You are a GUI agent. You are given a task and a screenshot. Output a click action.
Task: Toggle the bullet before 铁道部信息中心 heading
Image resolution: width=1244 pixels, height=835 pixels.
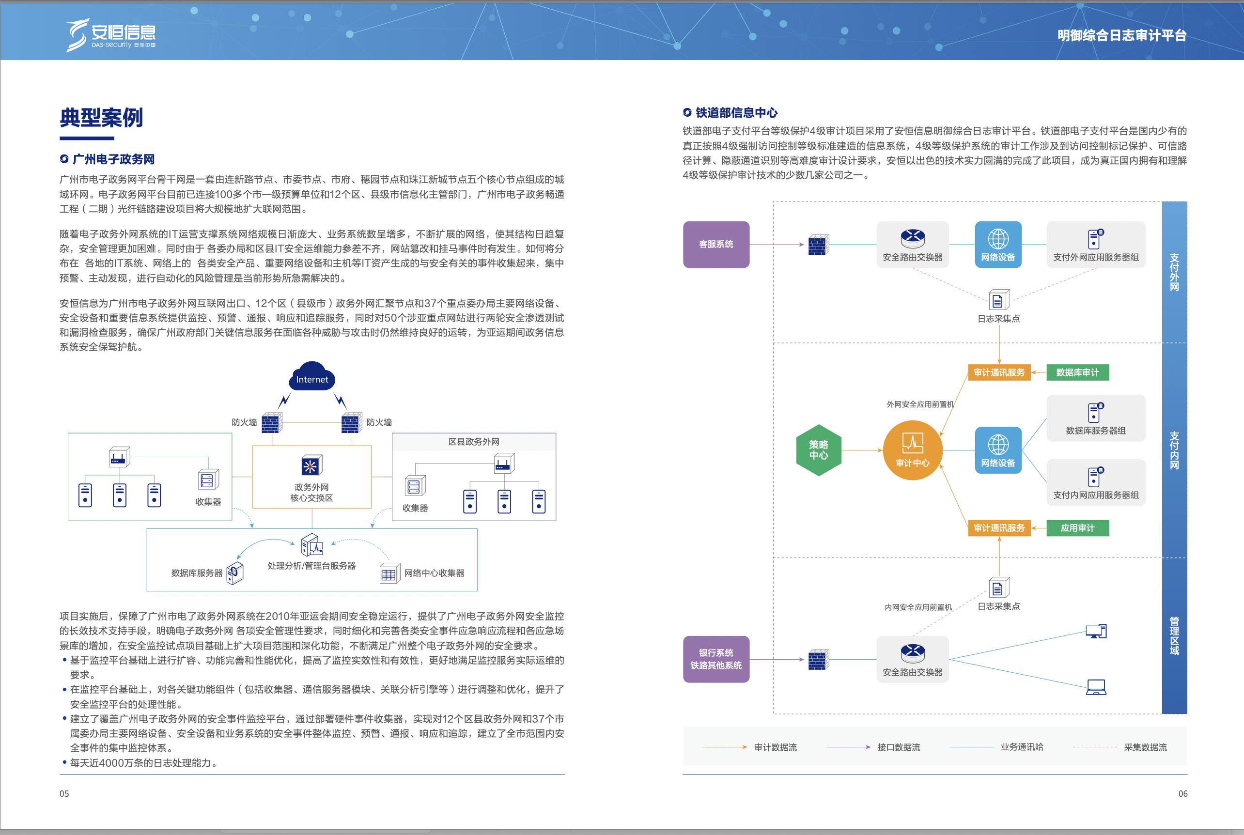[686, 112]
